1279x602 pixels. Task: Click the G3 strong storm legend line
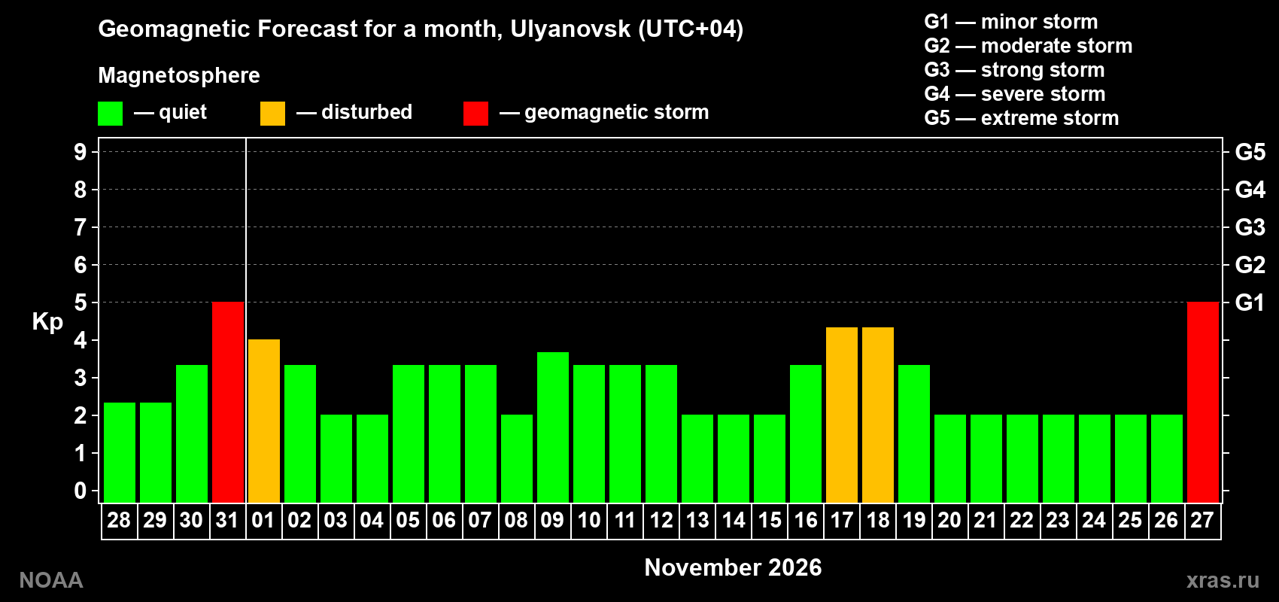(1014, 70)
